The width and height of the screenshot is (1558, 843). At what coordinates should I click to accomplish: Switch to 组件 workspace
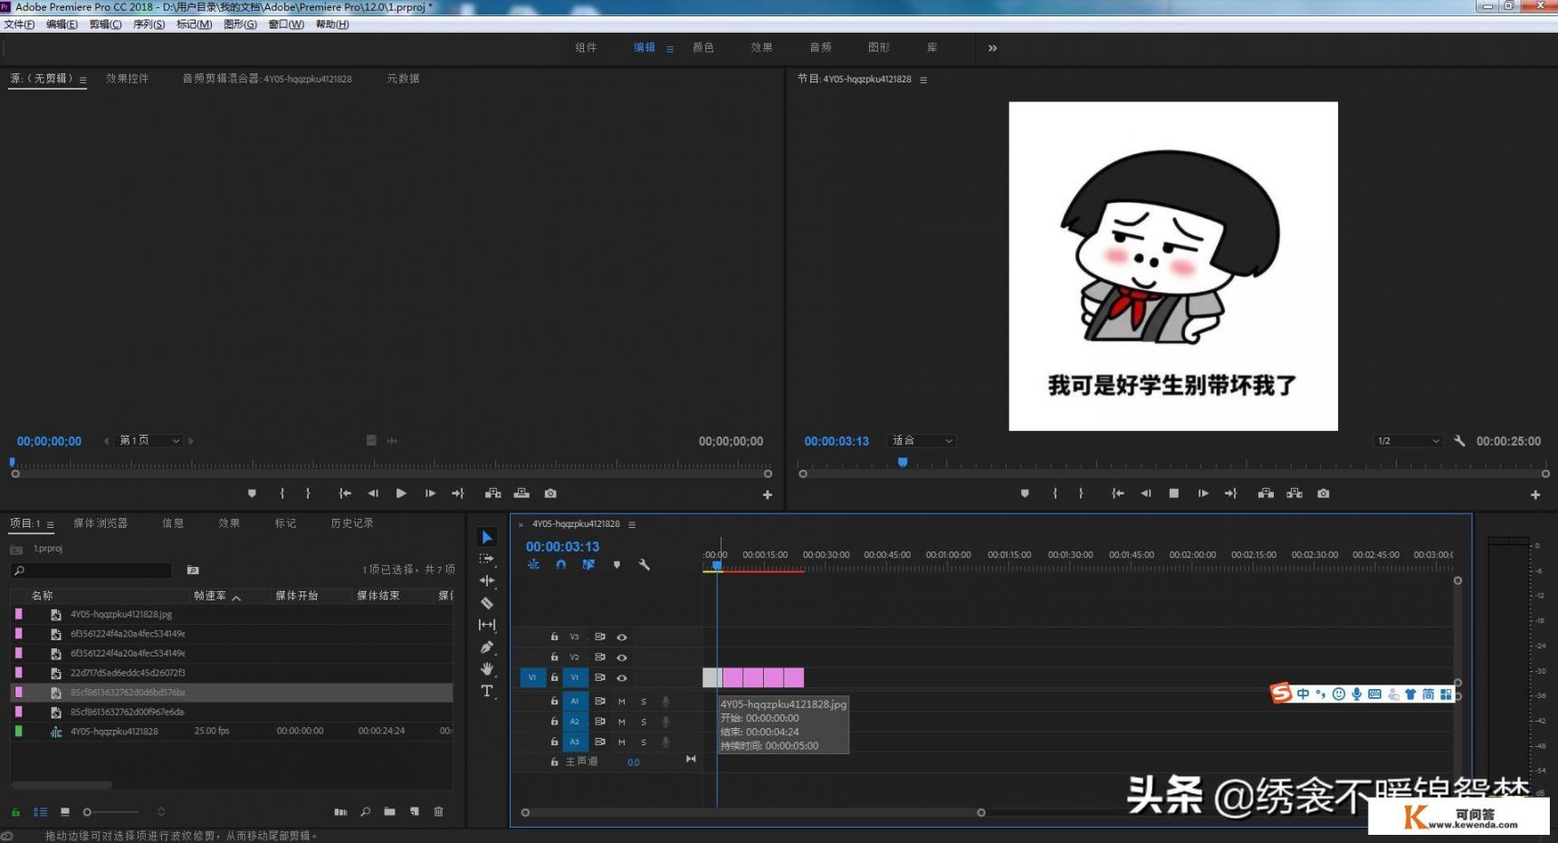(x=586, y=48)
